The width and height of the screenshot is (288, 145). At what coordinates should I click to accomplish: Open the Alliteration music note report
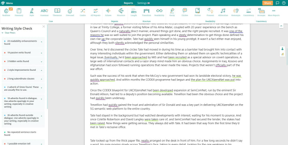click(223, 12)
